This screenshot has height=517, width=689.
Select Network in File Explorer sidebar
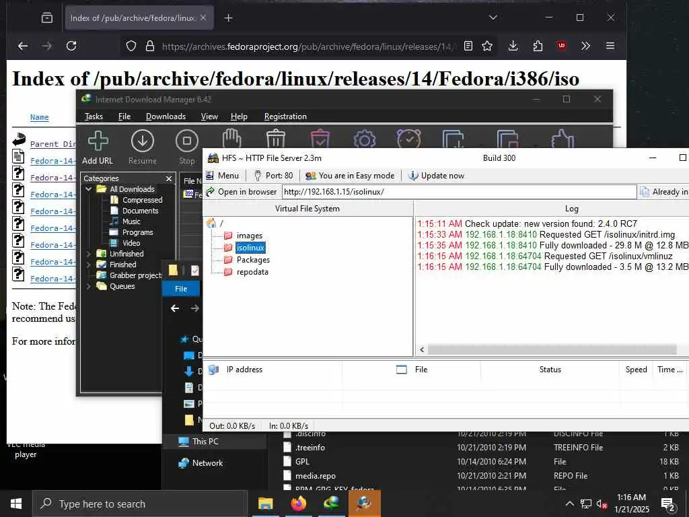201,463
